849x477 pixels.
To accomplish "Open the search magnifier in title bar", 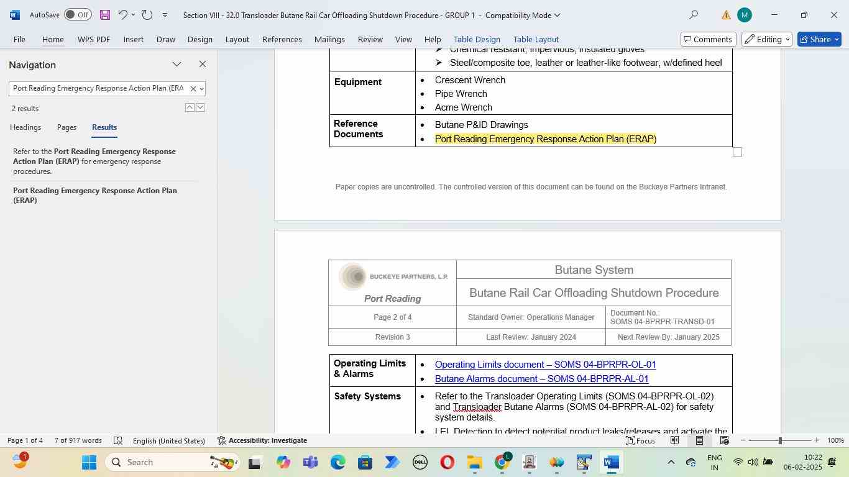I will [x=694, y=15].
